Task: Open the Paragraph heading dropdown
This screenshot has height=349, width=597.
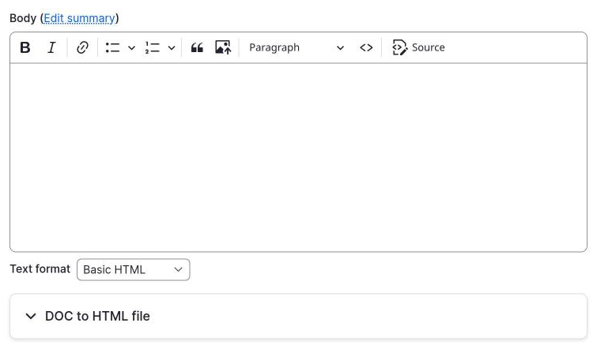Action: point(297,48)
